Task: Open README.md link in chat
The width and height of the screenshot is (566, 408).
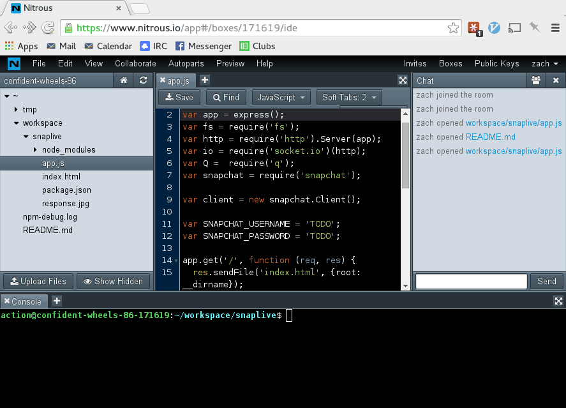Action: [490, 137]
